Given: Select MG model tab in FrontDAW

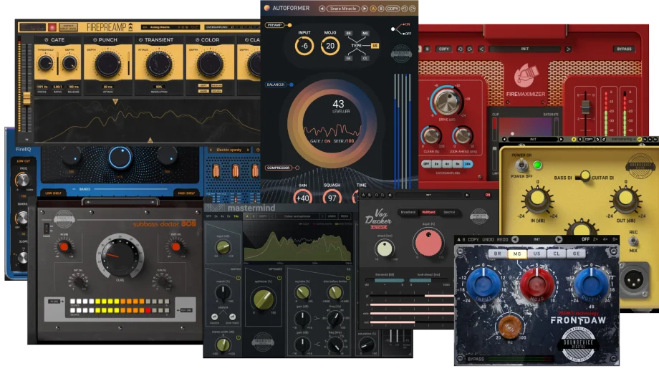Looking at the screenshot, I should [517, 254].
